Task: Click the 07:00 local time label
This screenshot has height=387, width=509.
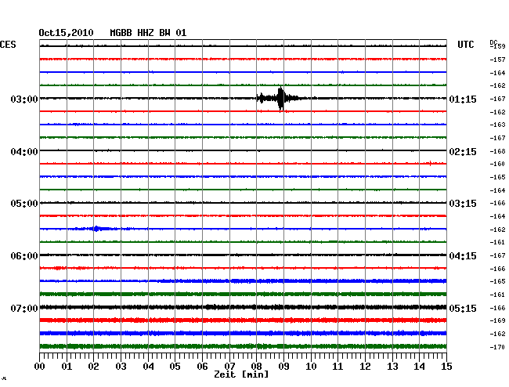Action: tap(24, 308)
